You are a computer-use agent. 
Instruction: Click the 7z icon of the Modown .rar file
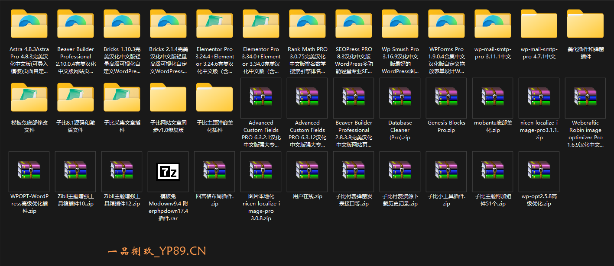tap(168, 172)
